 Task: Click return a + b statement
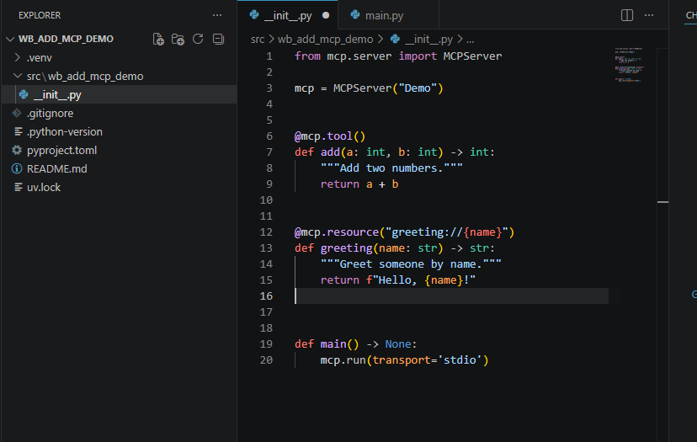(x=359, y=184)
